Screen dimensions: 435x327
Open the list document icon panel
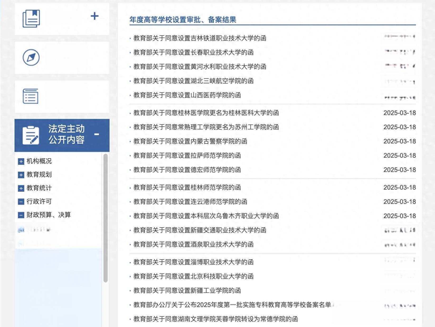[31, 96]
